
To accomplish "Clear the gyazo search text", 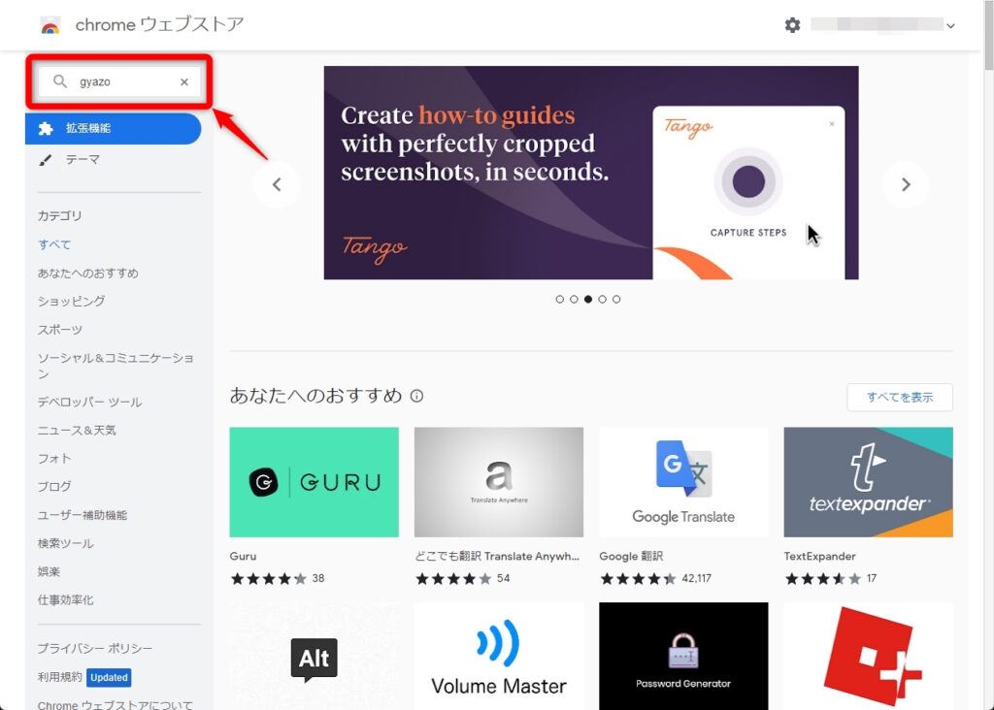I will pos(183,81).
